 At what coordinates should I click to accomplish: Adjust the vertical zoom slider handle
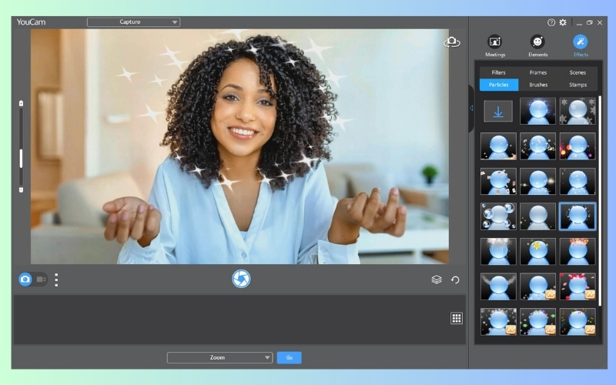click(x=21, y=159)
